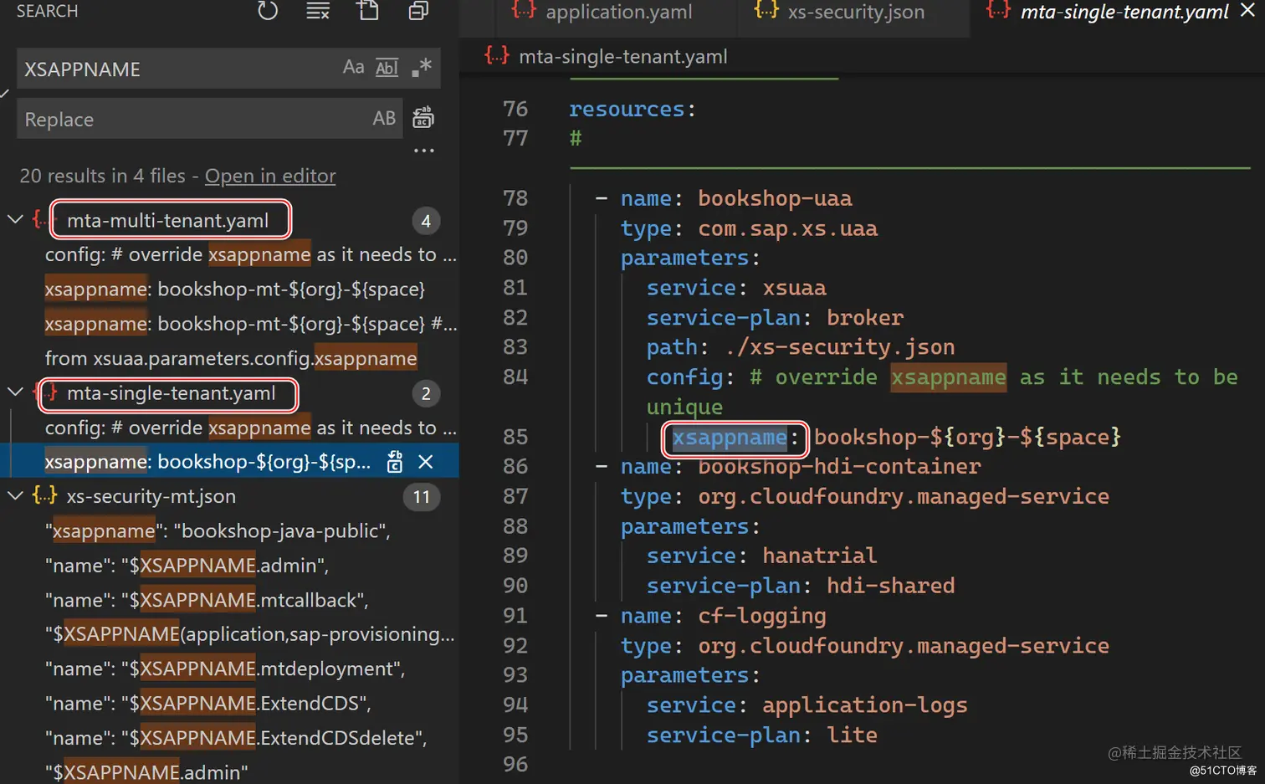Click "broker" service-plan value on line 82
Viewport: 1265px width, 784px height.
coord(865,318)
